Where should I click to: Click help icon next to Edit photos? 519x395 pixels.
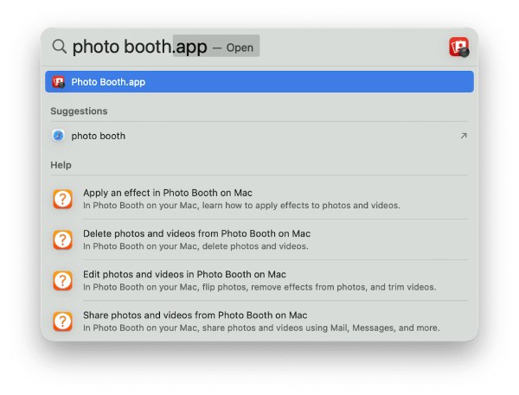[63, 280]
